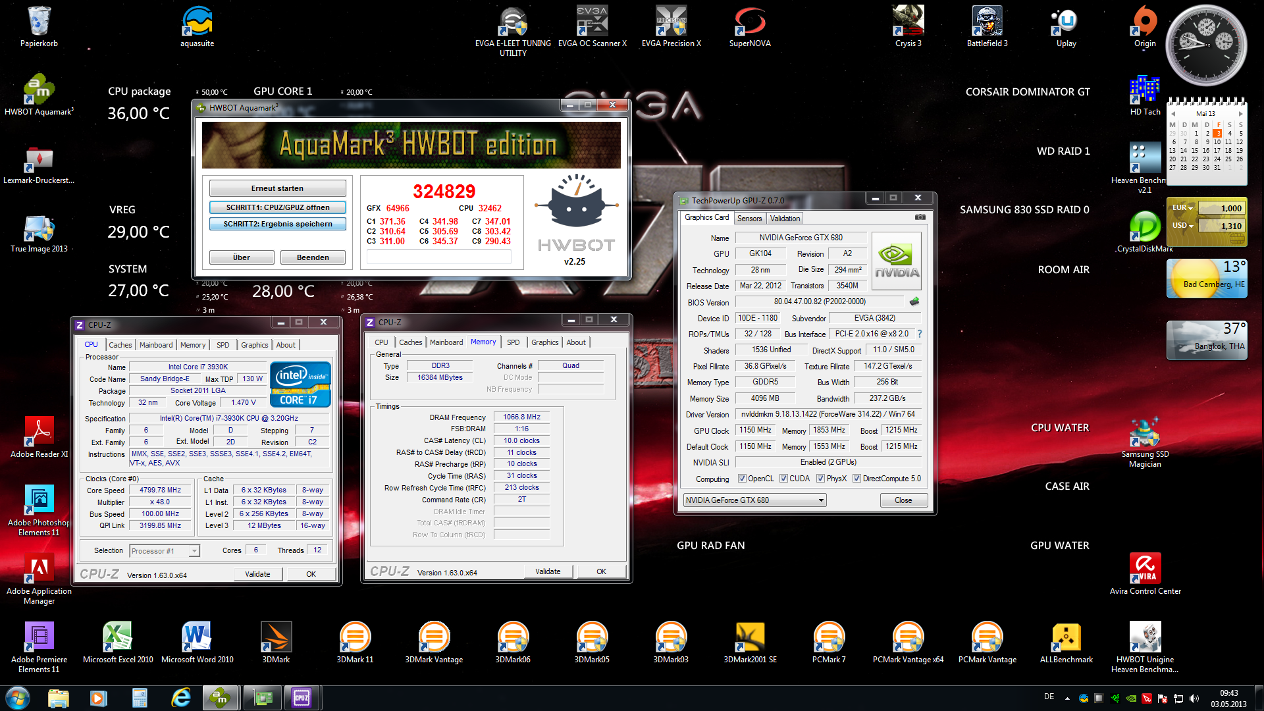
Task: Open the HD Tach shortcut
Action: (x=1145, y=95)
